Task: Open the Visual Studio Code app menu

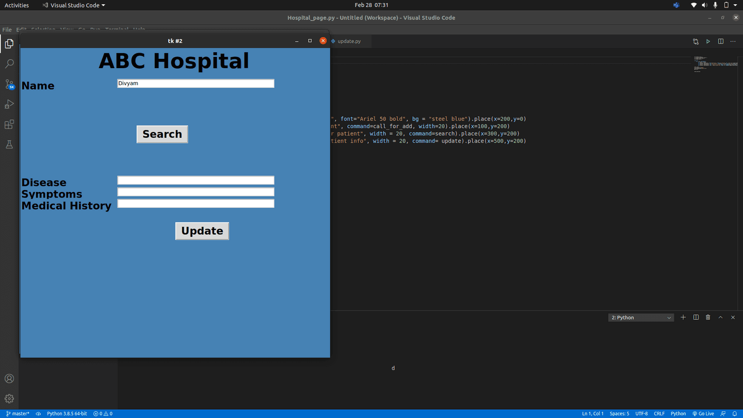Action: tap(74, 5)
